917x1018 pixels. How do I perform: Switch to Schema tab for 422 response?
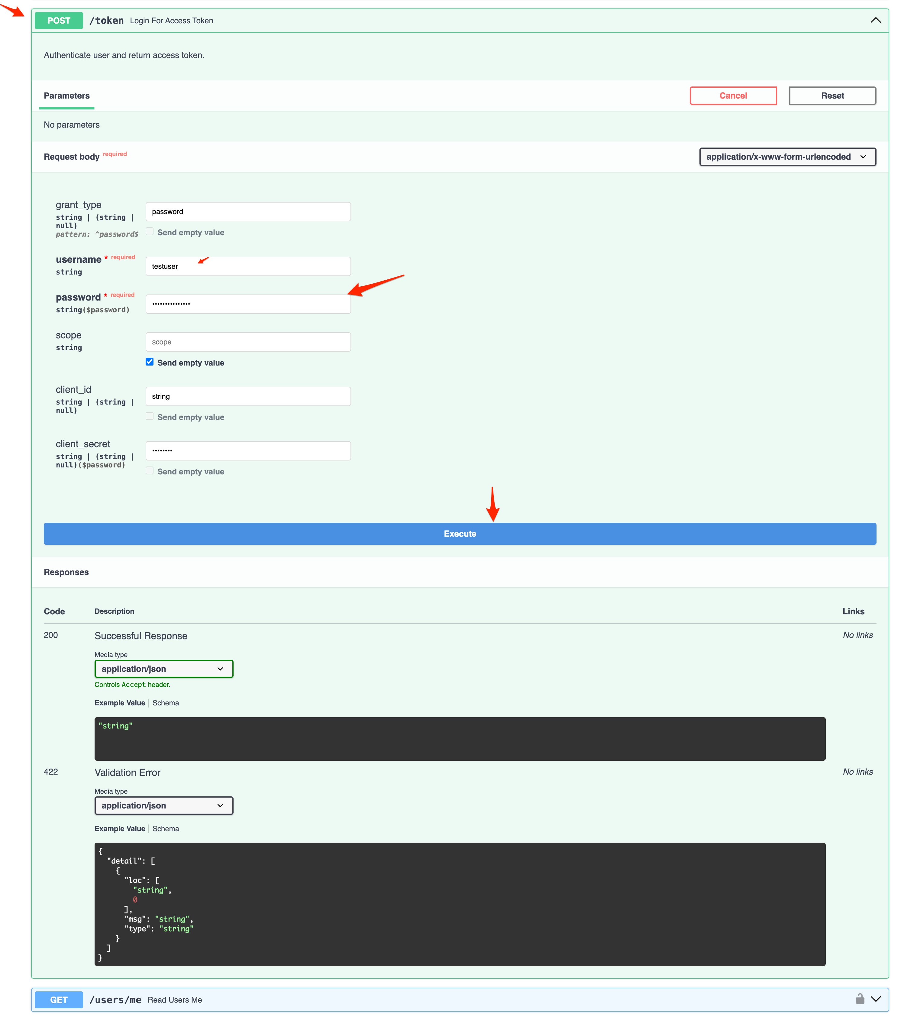point(166,828)
